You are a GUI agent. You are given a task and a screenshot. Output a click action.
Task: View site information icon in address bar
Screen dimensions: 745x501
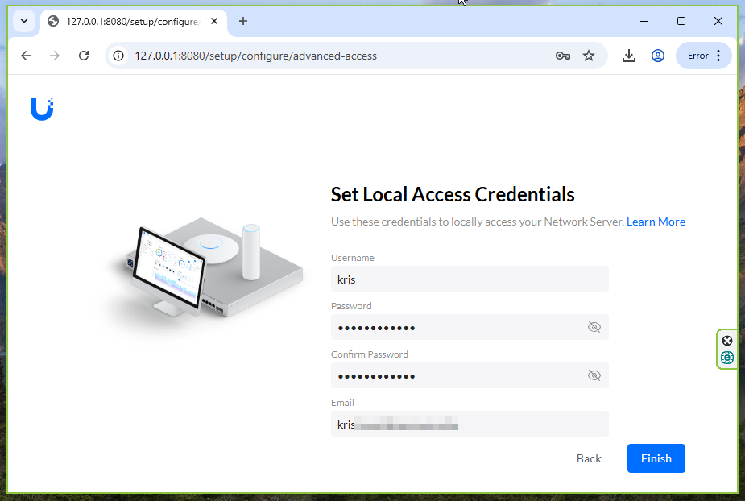119,56
